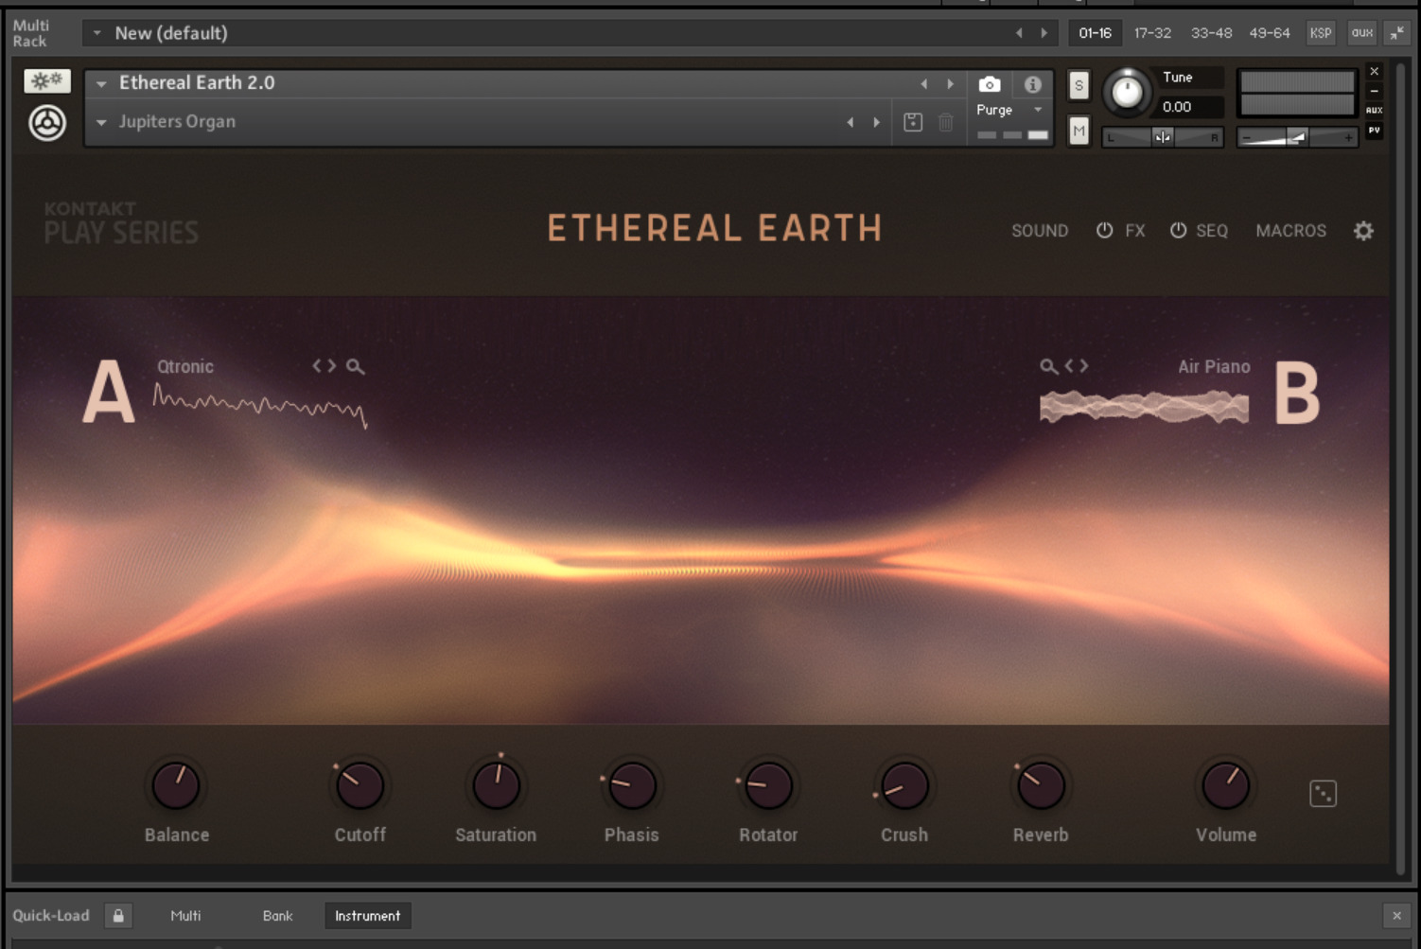Toggle the FX power button
Screen dimensions: 1421x949
(1104, 230)
